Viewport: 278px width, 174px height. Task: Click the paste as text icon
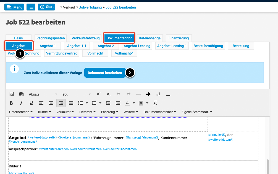coord(21,94)
